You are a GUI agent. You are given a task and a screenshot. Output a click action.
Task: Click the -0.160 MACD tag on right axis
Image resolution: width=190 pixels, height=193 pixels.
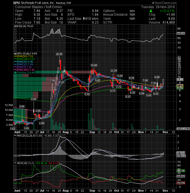[181, 156]
